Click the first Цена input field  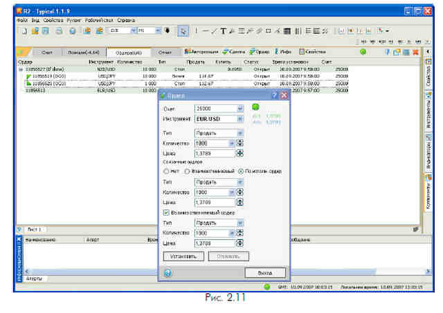click(x=215, y=153)
